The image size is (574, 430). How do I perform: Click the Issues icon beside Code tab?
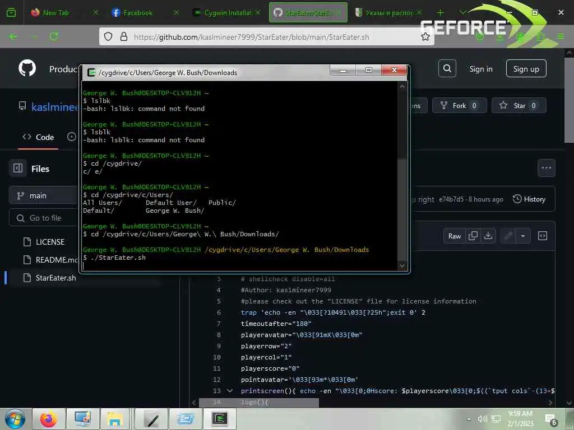point(72,137)
